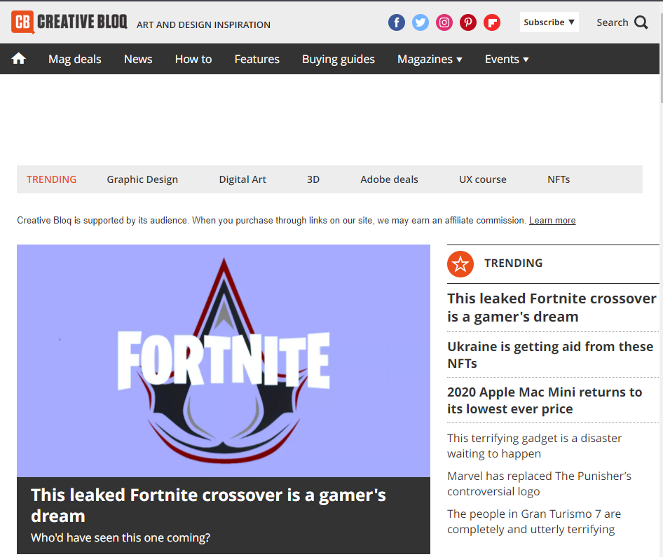Click the orange trending star icon

[x=460, y=264]
